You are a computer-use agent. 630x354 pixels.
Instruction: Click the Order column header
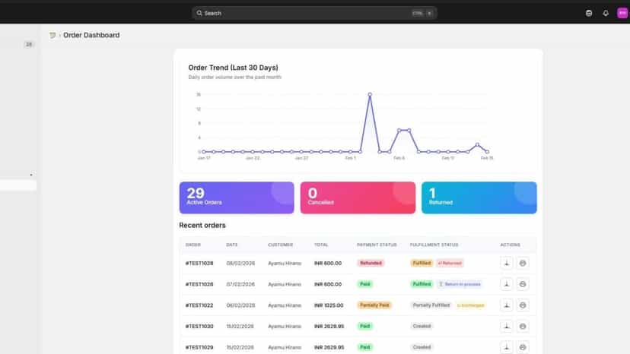coord(192,245)
